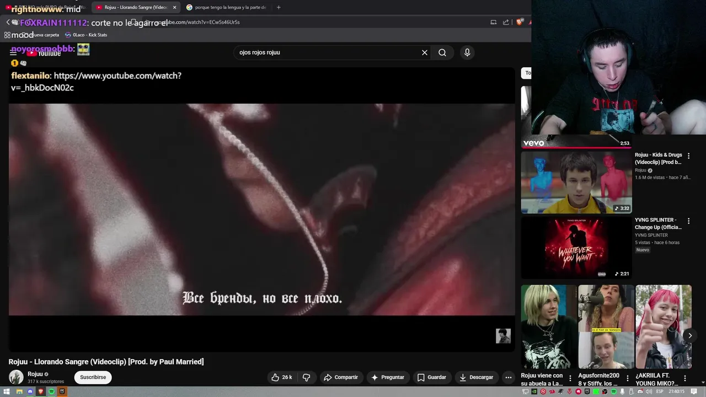Go to YouTube home via the logo
The width and height of the screenshot is (706, 397).
click(44, 53)
